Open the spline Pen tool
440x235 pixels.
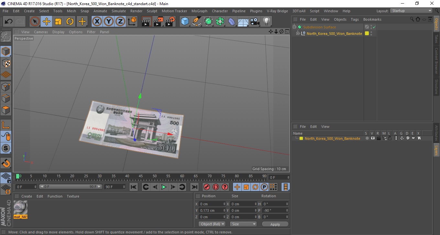(197, 22)
